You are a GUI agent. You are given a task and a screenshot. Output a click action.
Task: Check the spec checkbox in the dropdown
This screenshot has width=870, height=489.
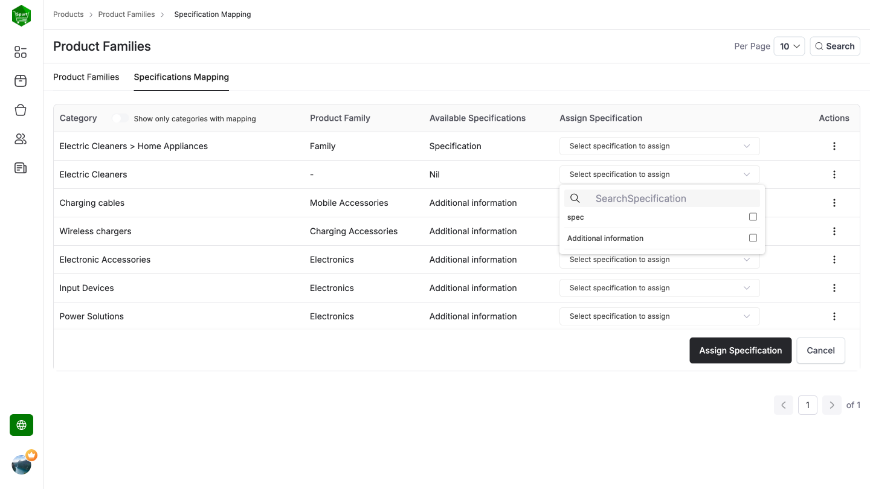tap(753, 216)
